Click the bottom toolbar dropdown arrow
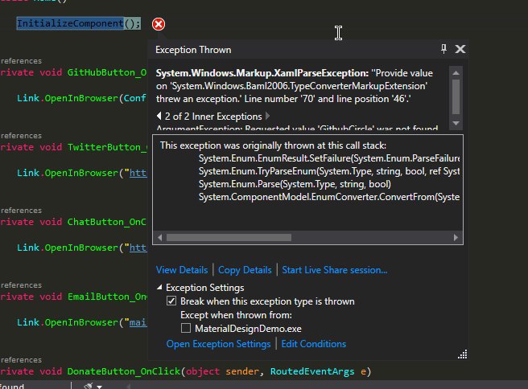This screenshot has height=389, width=528. [99, 387]
